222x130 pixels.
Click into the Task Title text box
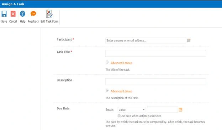tap(156, 53)
